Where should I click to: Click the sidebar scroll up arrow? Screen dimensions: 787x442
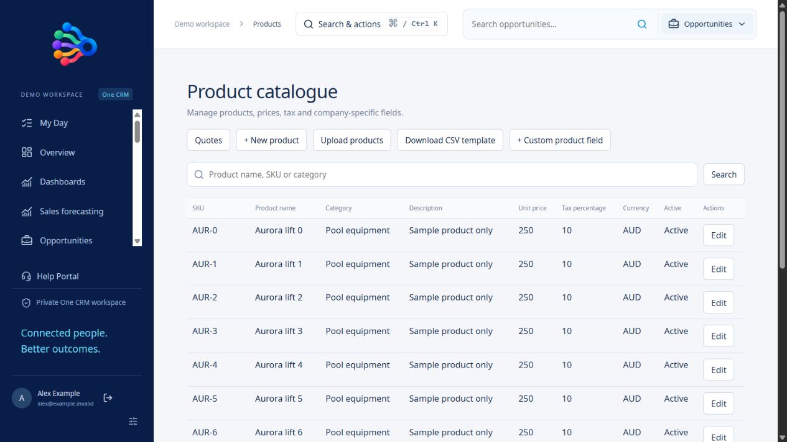tap(137, 114)
